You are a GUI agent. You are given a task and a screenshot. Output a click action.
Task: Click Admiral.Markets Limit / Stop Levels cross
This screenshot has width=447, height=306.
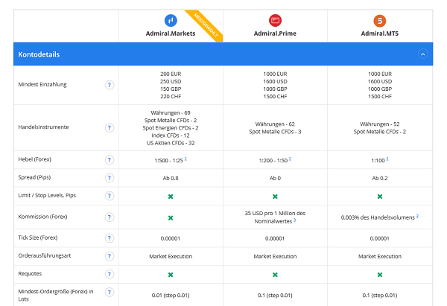point(171,197)
